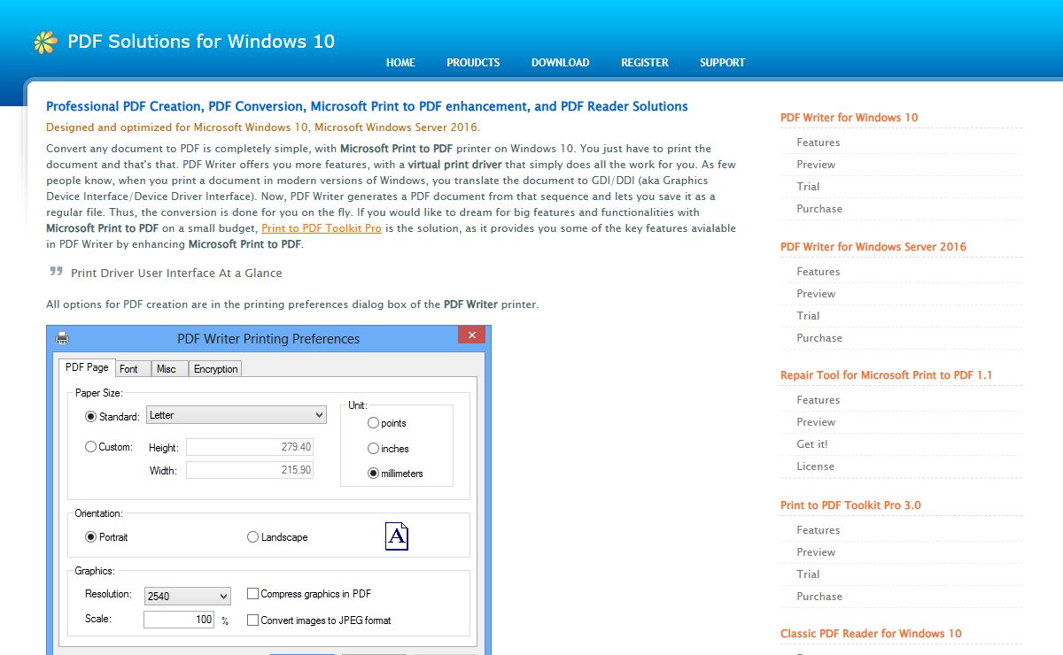Click Preview under PDF Writer for Windows 10
The image size is (1063, 655).
click(816, 165)
